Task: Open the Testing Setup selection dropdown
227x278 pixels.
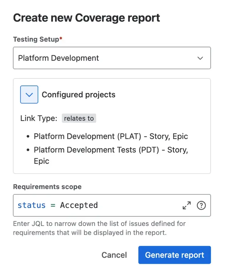Action: 112,58
